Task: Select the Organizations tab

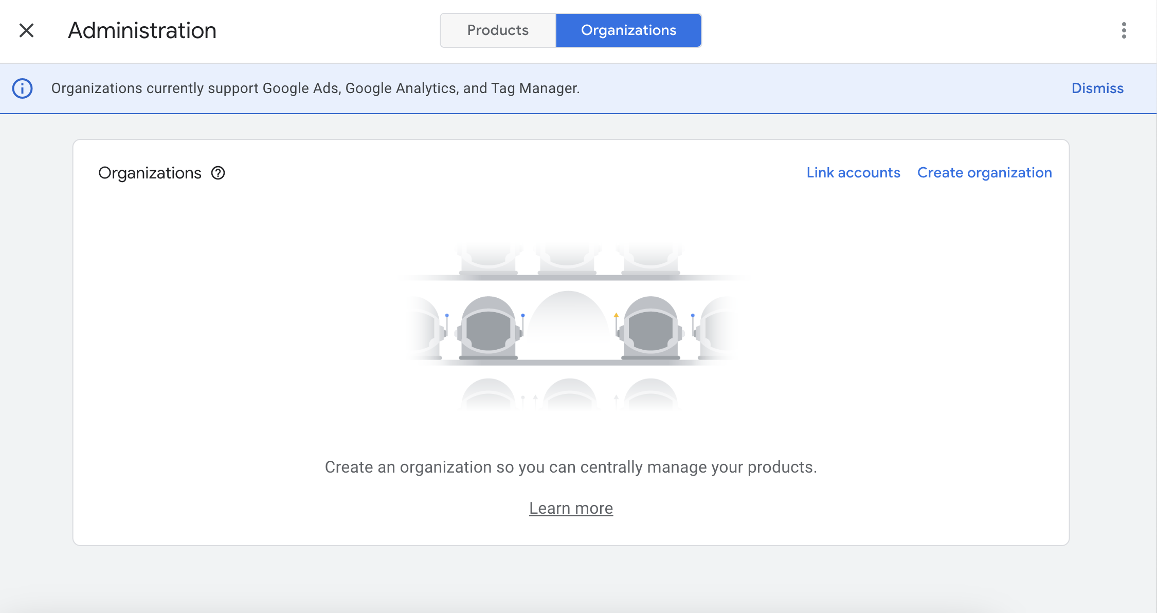Action: click(x=628, y=30)
